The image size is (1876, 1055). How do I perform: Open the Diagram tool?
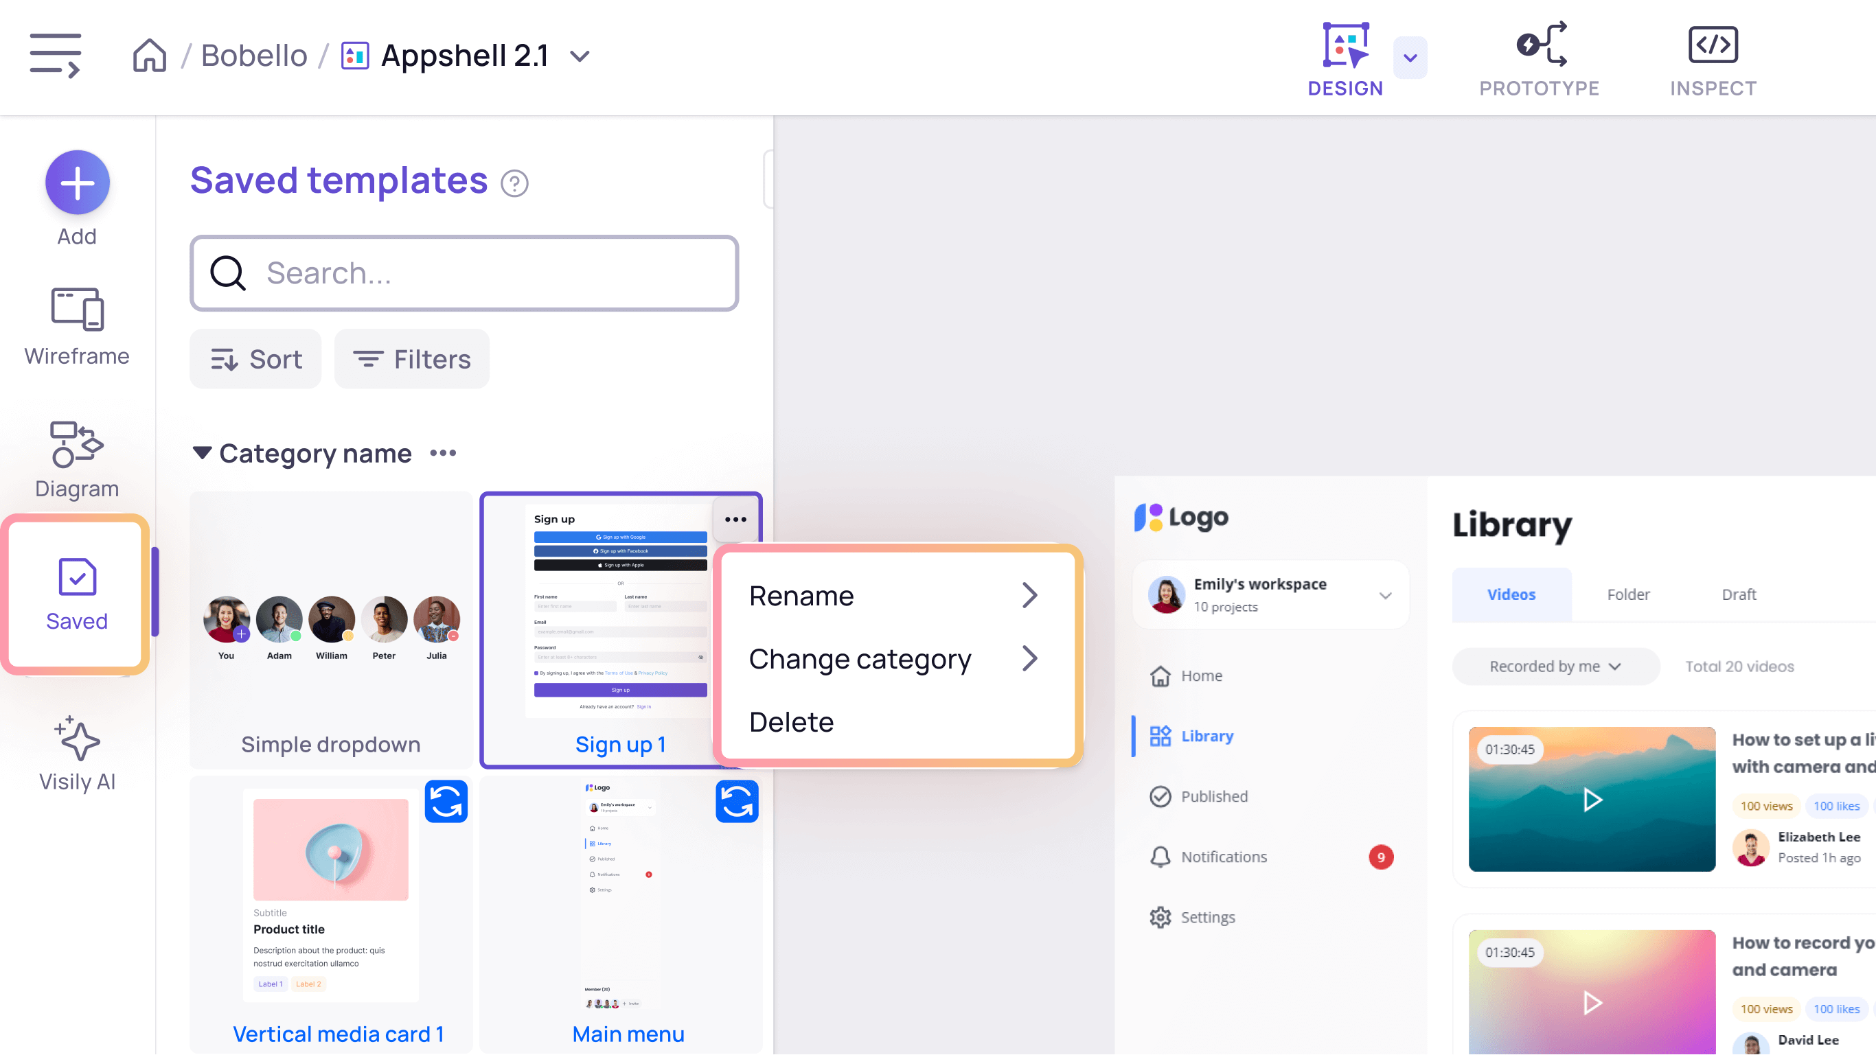[x=78, y=461]
